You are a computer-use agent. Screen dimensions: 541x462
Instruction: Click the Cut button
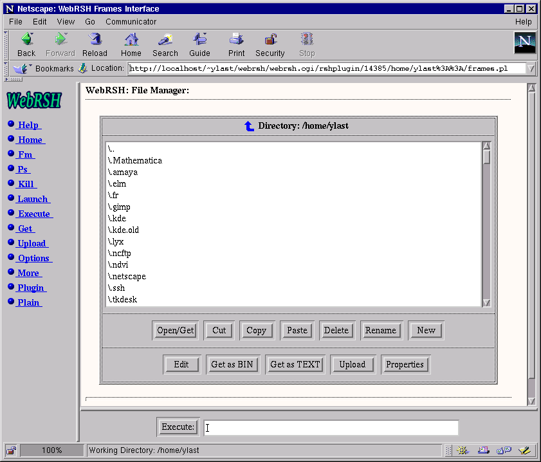(x=219, y=331)
